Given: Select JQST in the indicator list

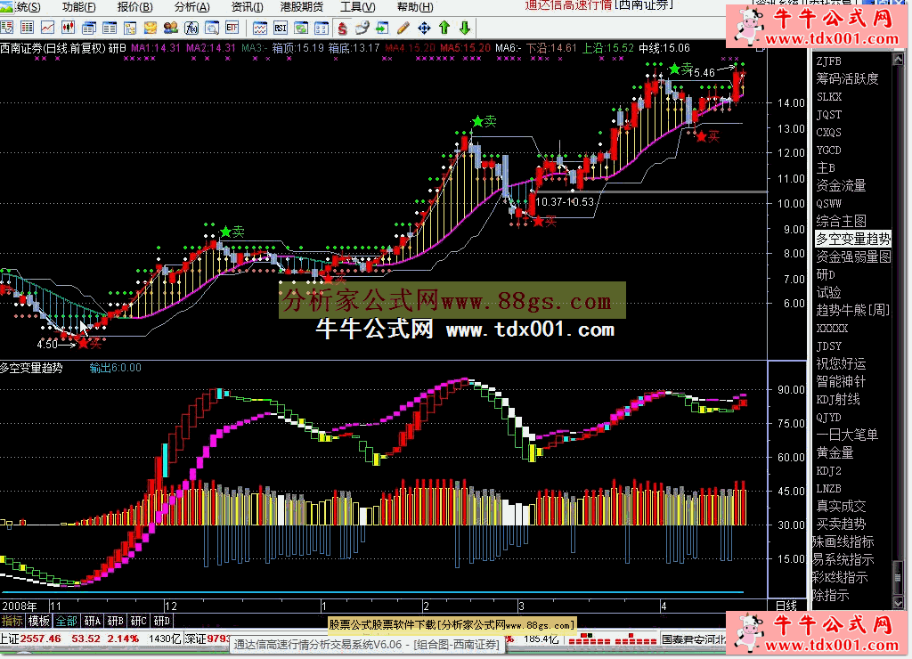Looking at the screenshot, I should pyautogui.click(x=829, y=115).
